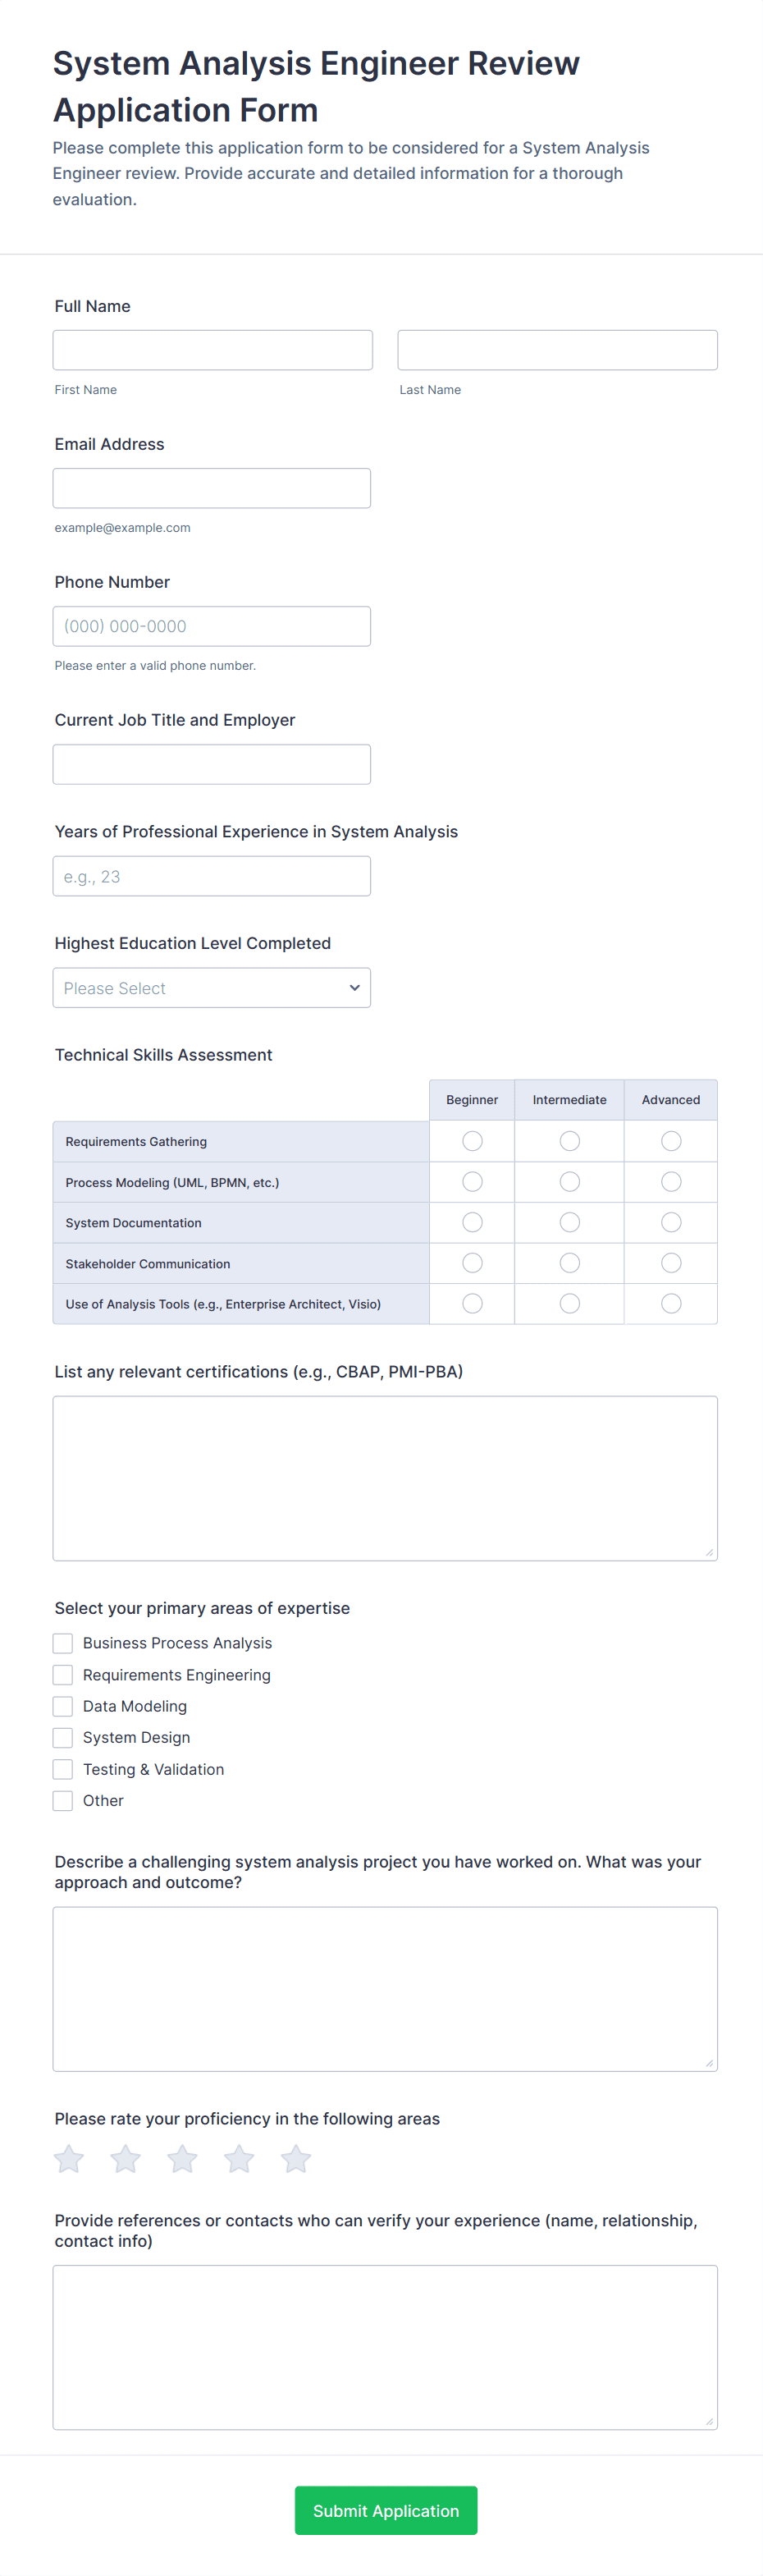Focus the Last Name text box
Image resolution: width=763 pixels, height=2576 pixels.
[x=557, y=350]
